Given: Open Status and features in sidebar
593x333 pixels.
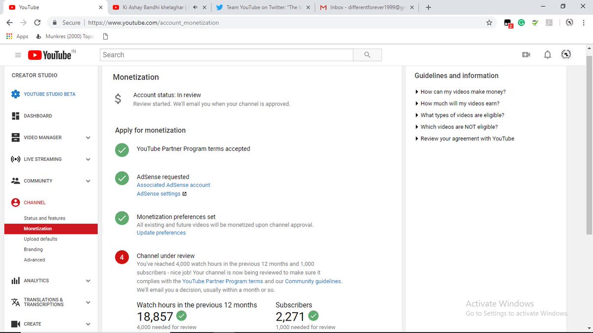Looking at the screenshot, I should [44, 218].
